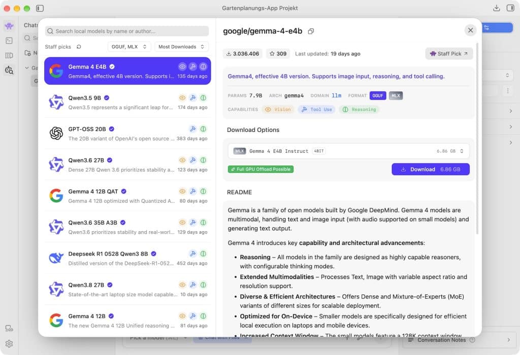Select the GGUF format tag
The width and height of the screenshot is (520, 355).
(x=378, y=96)
